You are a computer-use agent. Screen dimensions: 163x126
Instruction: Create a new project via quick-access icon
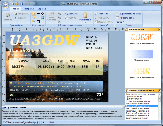pyautogui.click(x=13, y=4)
